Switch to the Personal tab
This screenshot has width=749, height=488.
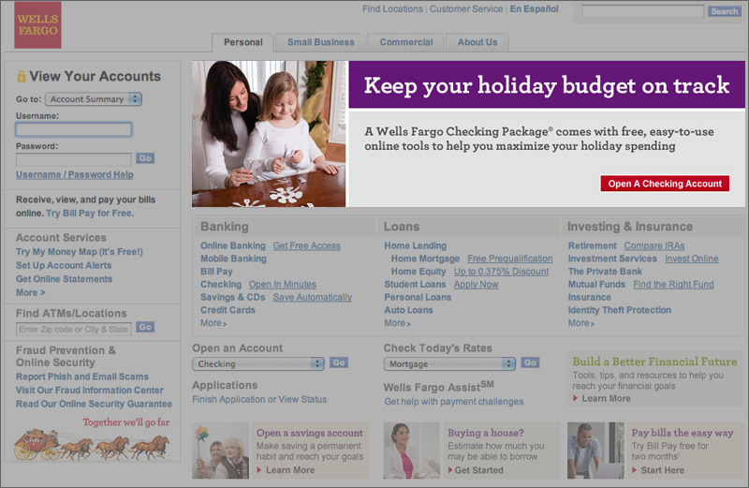tap(242, 42)
